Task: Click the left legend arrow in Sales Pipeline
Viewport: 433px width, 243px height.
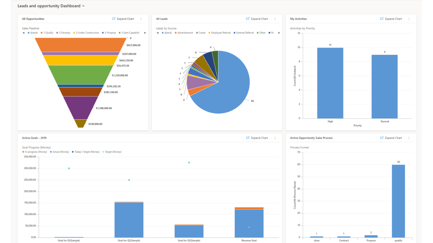Action: point(24,33)
